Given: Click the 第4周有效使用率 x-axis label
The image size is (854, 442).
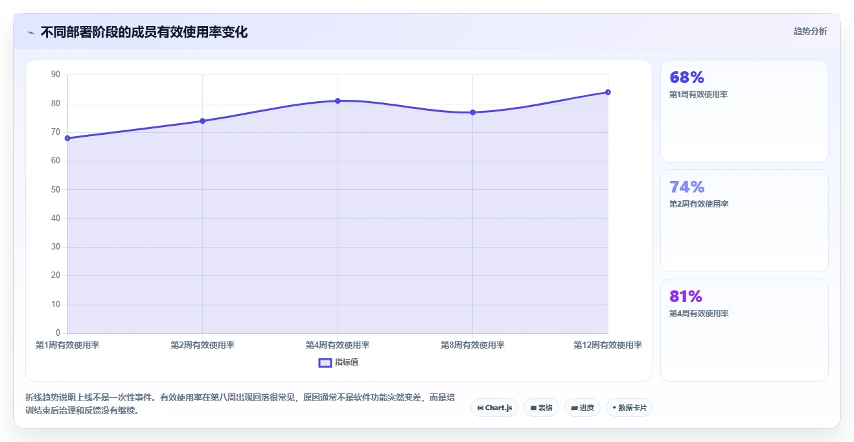Looking at the screenshot, I should coord(338,345).
